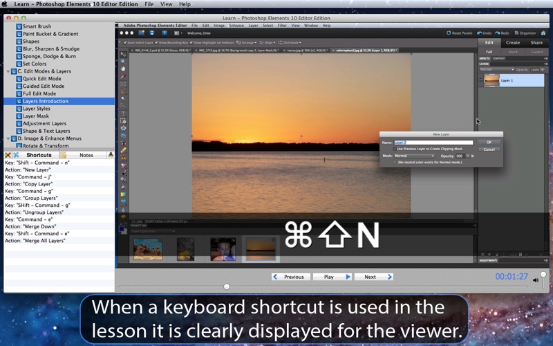
Task: Click the vertical volume slider knob
Action: [543, 274]
